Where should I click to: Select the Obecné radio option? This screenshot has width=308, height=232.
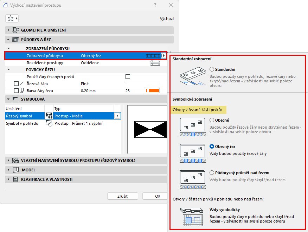(212, 120)
